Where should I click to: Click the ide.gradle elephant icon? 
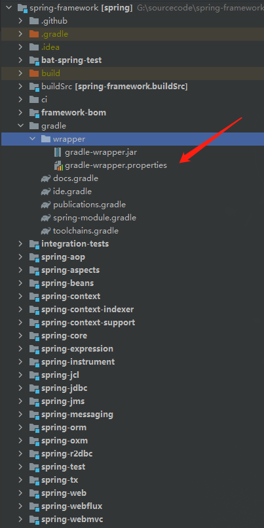click(46, 192)
